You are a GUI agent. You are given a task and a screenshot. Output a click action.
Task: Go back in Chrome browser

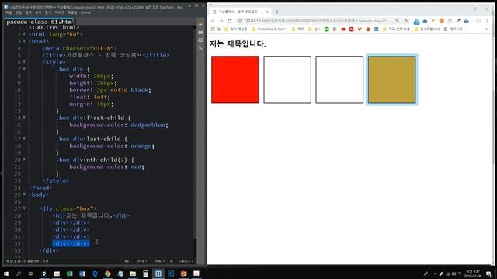[x=213, y=21]
